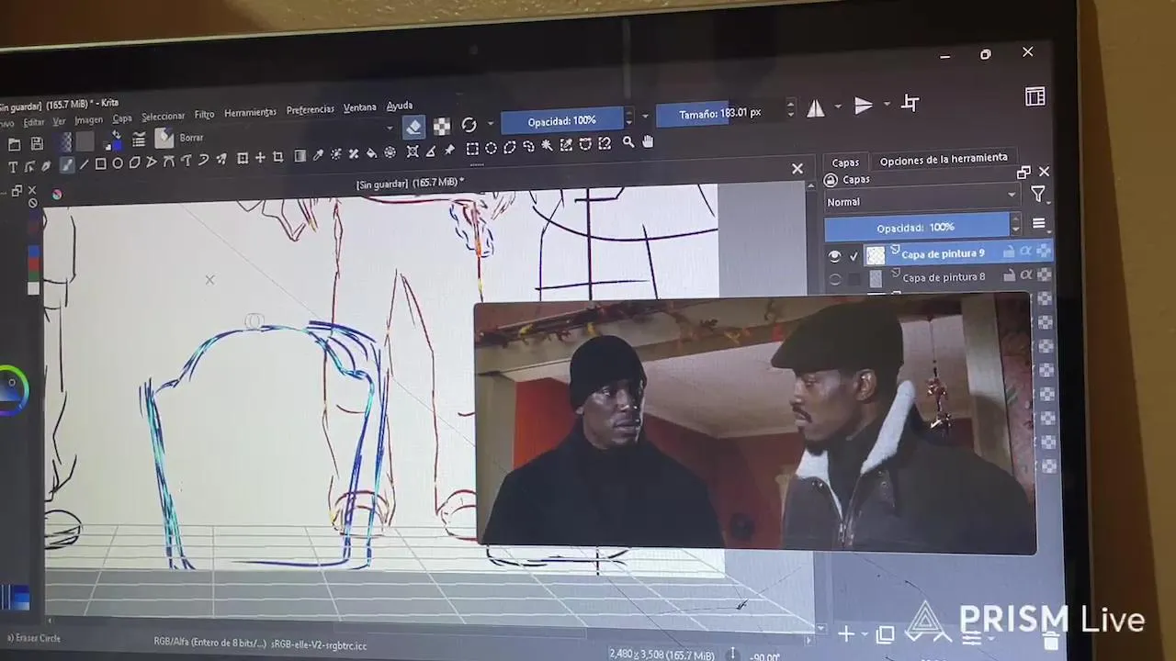
Task: Open the Capa menu
Action: pos(122,118)
